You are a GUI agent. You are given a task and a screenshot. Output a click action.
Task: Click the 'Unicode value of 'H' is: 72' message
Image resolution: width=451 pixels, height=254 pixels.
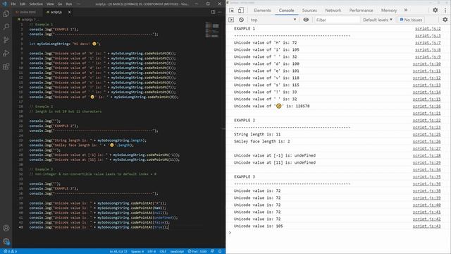coord(265,42)
